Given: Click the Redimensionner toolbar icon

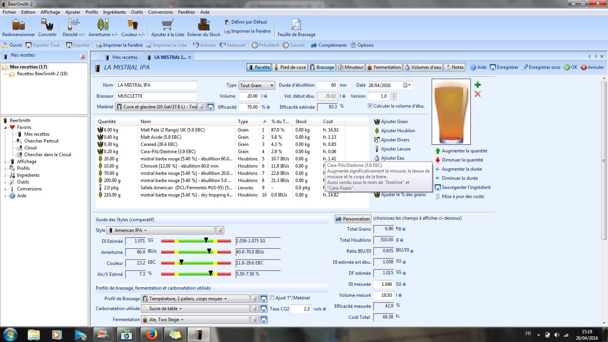Looking at the screenshot, I should coord(19,28).
